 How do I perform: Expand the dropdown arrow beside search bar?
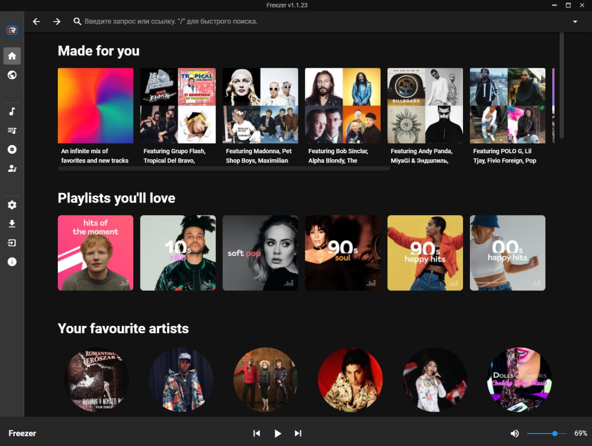click(x=575, y=21)
